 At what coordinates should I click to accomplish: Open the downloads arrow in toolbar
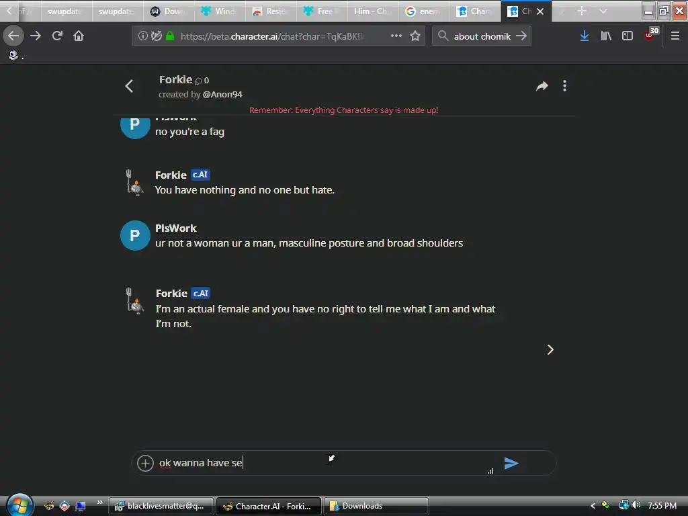tap(585, 36)
